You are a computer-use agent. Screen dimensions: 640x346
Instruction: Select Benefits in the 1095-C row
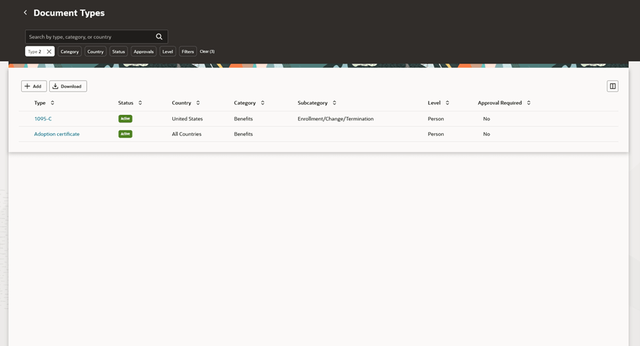coord(243,119)
